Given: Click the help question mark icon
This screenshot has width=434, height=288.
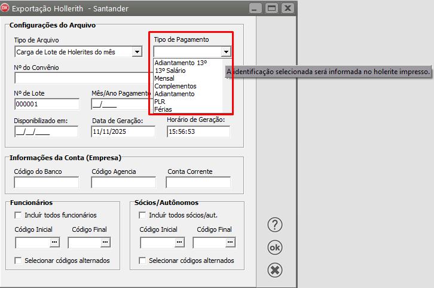Looking at the screenshot, I should point(274,225).
